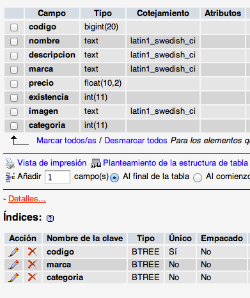Open the Índices help question-mark icon
Image resolution: width=250 pixels, height=298 pixels.
(x=50, y=218)
